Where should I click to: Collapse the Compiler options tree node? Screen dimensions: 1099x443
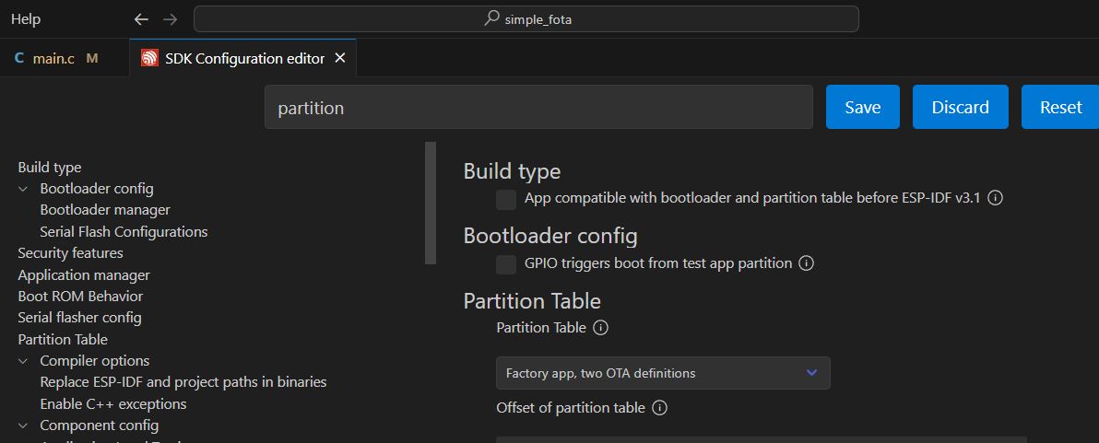(x=24, y=361)
